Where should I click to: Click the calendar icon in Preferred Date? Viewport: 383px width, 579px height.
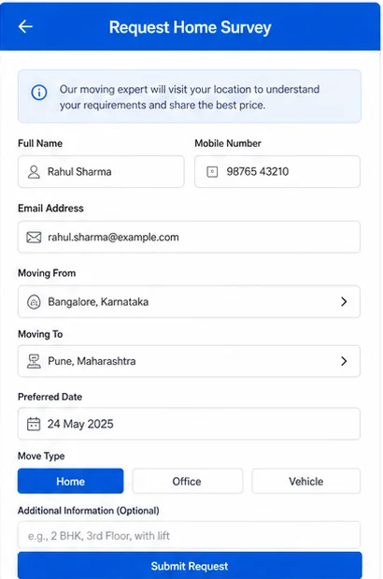tap(34, 424)
